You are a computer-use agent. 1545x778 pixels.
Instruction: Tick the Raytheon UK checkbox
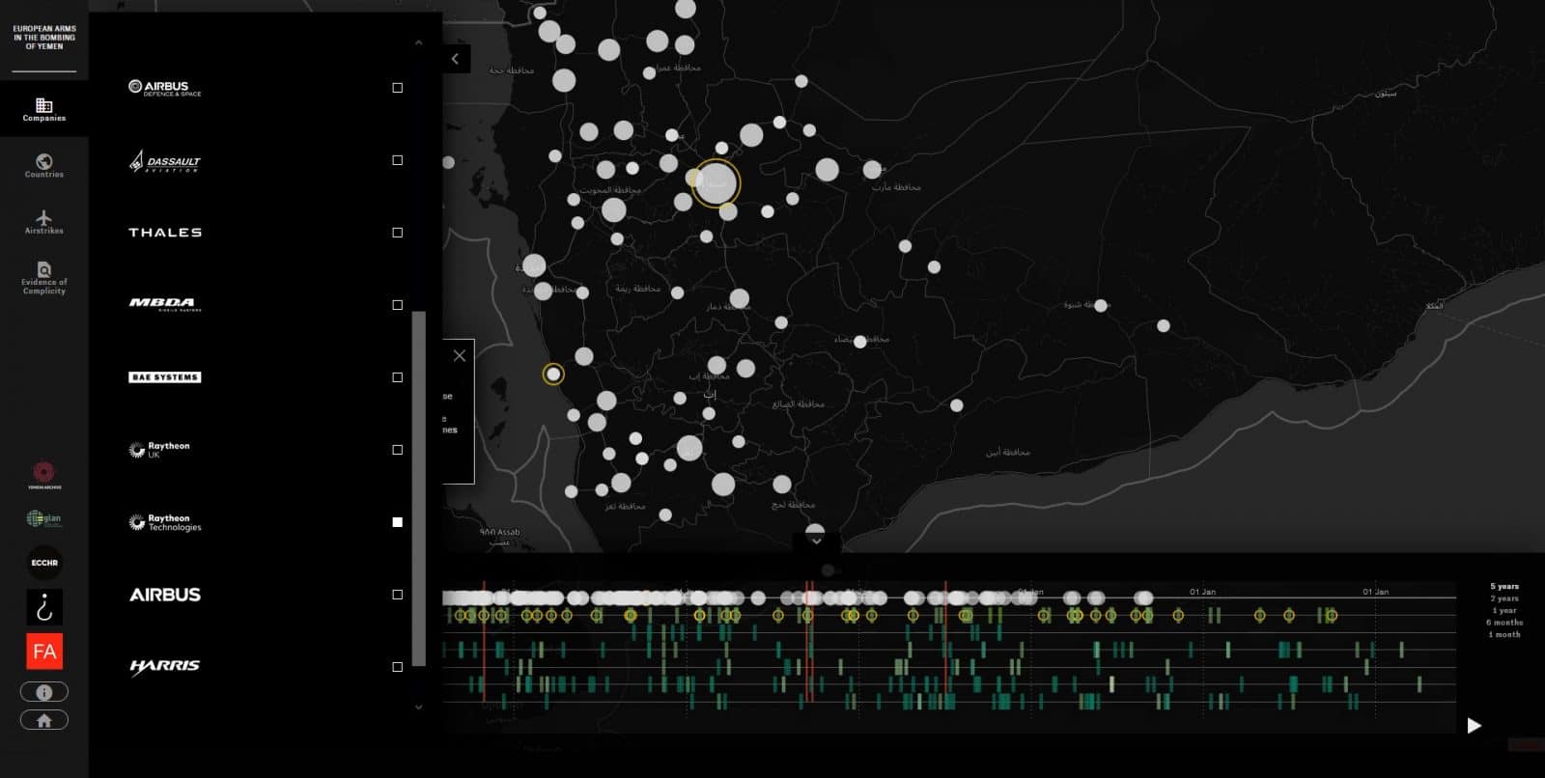pyautogui.click(x=397, y=450)
